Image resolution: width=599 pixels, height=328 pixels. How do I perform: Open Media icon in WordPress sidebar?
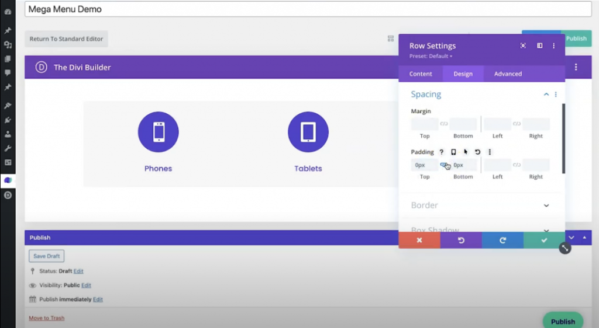(x=8, y=45)
